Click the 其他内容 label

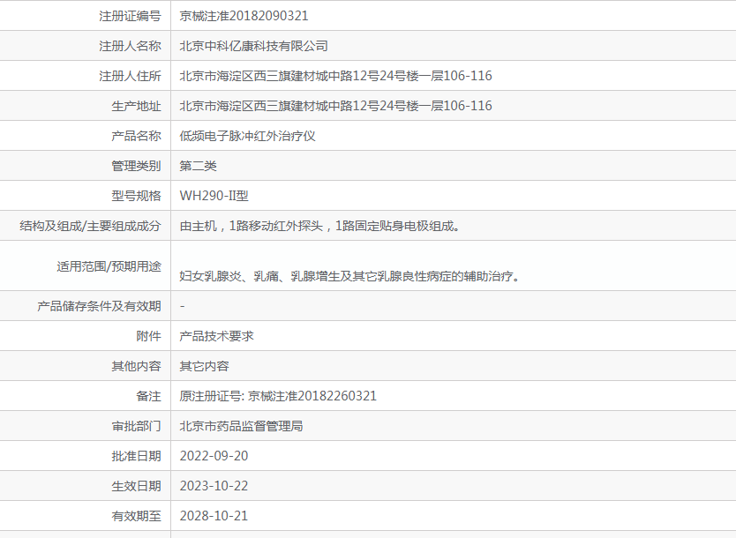coord(136,366)
